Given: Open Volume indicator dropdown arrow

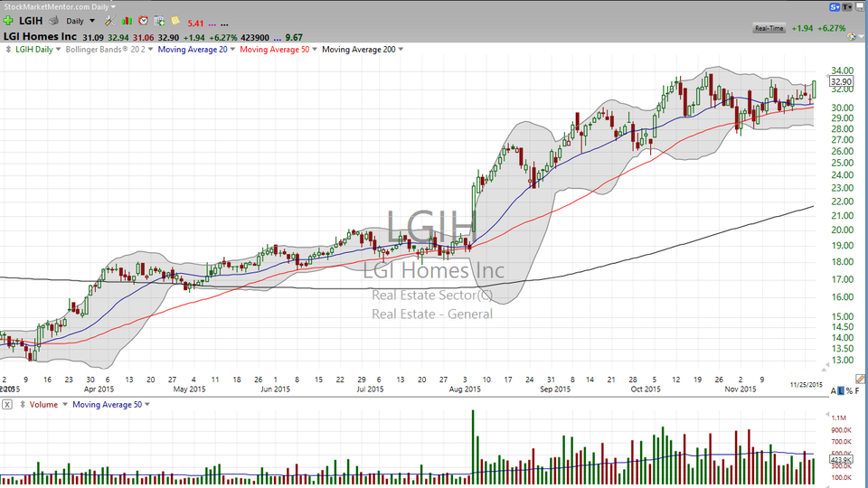Looking at the screenshot, I should coord(65,405).
